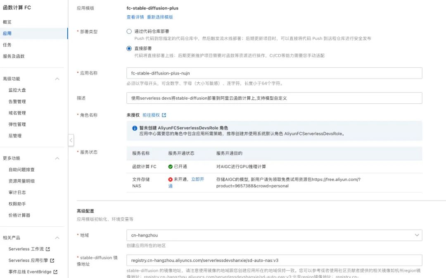Click green check icon beside 已开通
446x278 pixels.
pyautogui.click(x=171, y=167)
